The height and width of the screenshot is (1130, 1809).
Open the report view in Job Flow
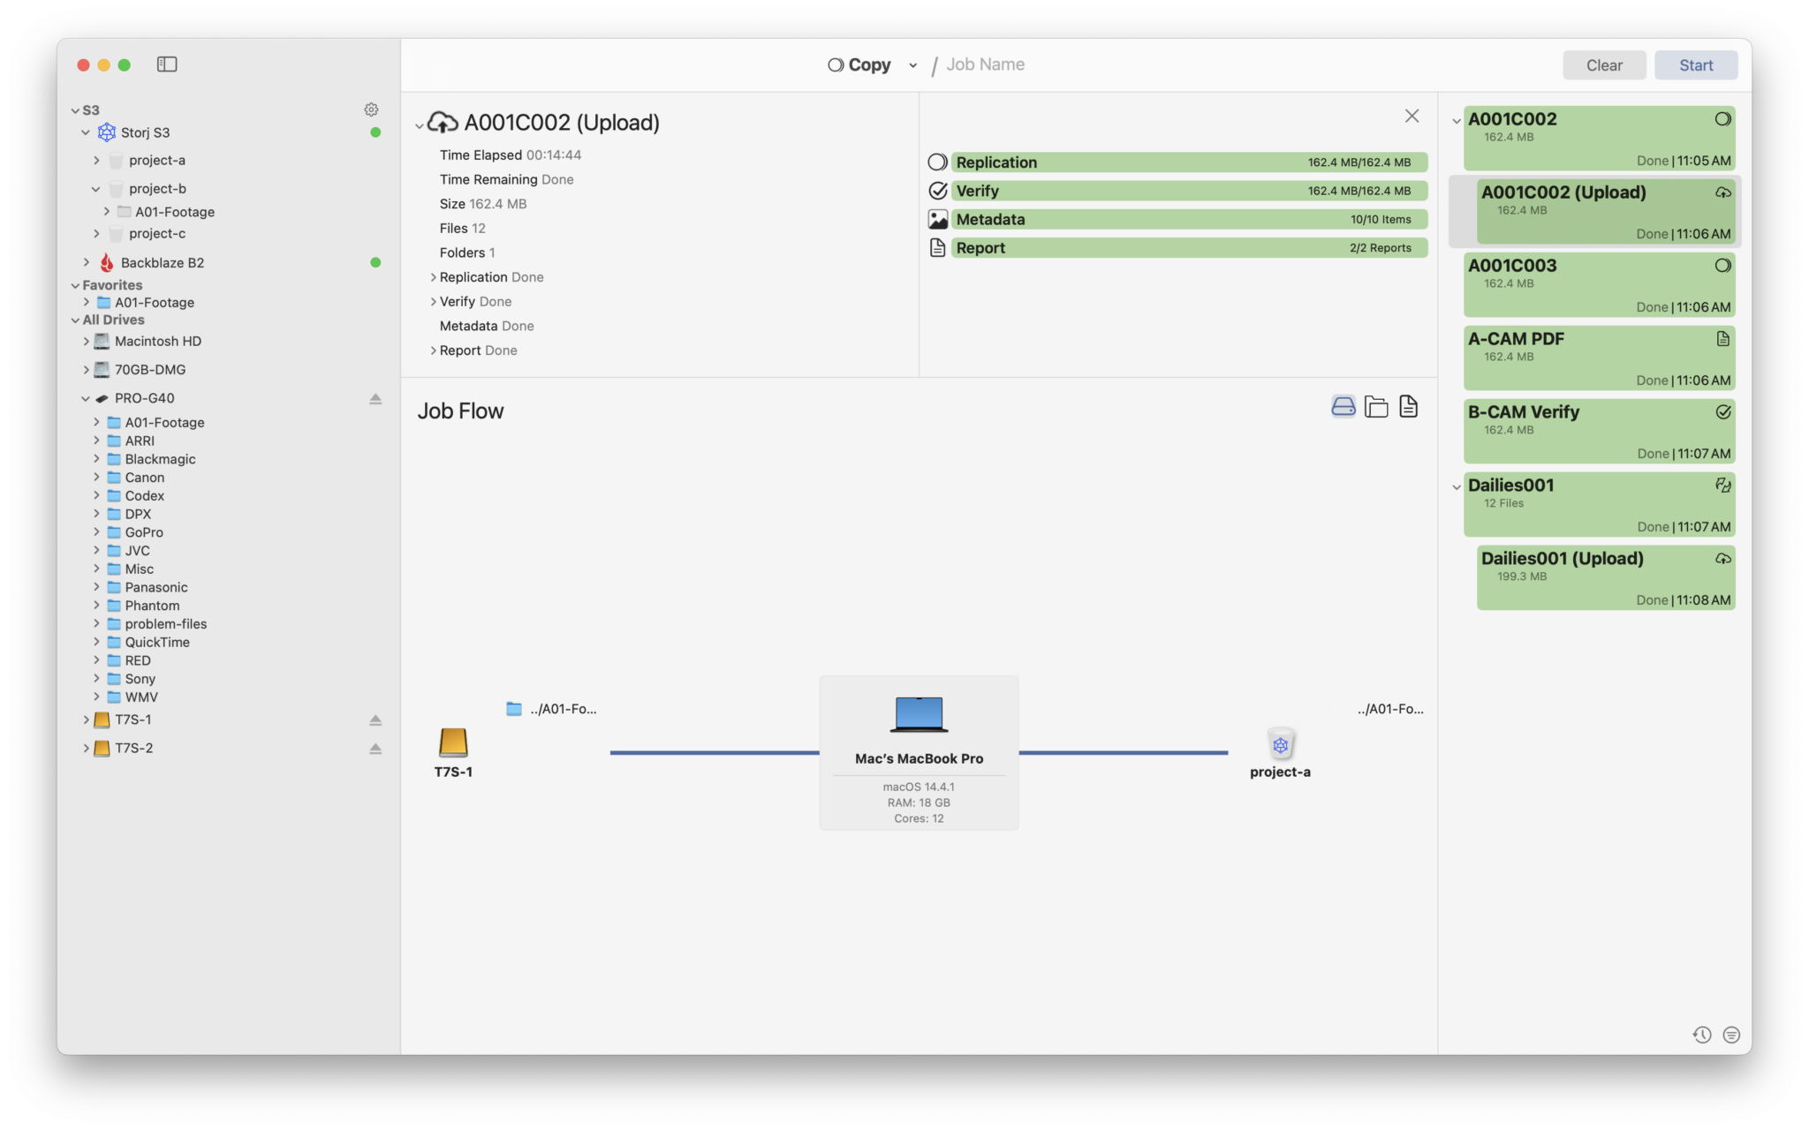1408,406
